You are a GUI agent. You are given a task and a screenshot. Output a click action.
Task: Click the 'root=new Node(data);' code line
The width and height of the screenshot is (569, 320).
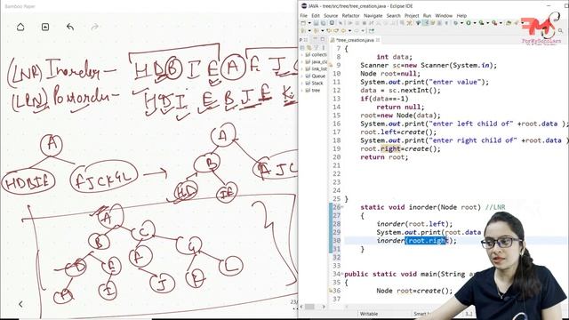pyautogui.click(x=400, y=116)
